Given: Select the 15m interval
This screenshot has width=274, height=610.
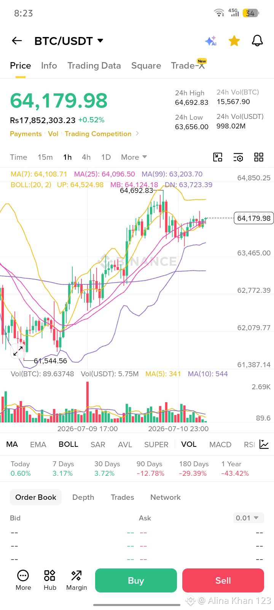Looking at the screenshot, I should (x=45, y=157).
